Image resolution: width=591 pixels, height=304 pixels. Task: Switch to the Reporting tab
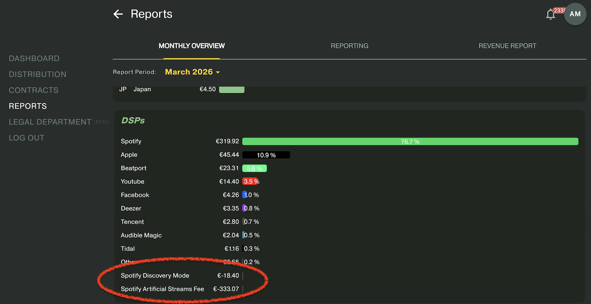tap(349, 46)
